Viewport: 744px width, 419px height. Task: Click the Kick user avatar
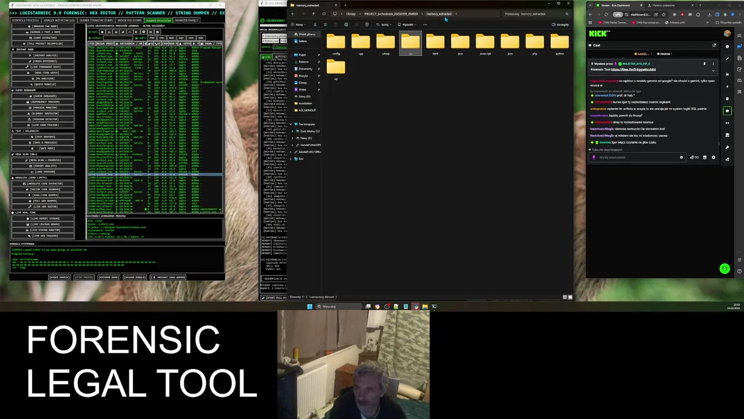point(727,34)
